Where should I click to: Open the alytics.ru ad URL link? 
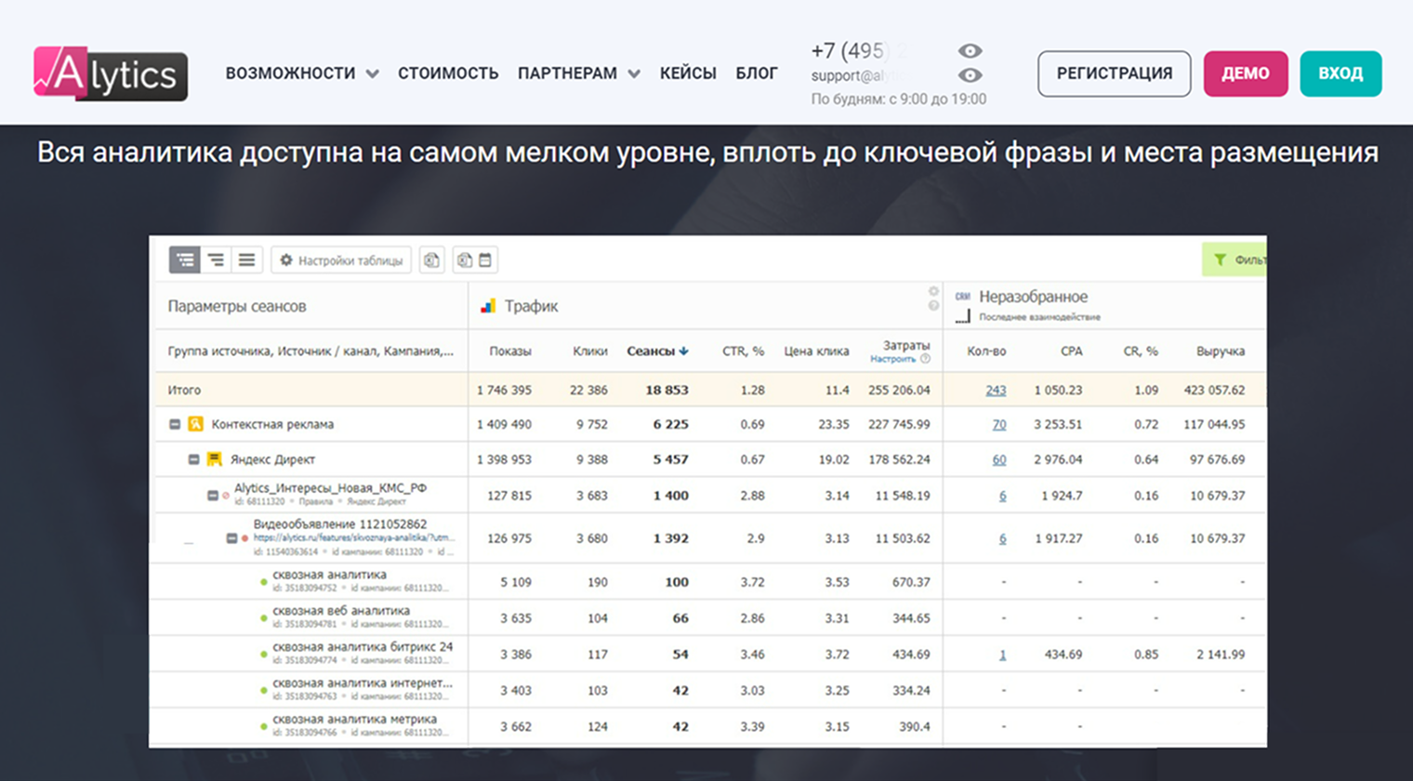click(x=353, y=538)
